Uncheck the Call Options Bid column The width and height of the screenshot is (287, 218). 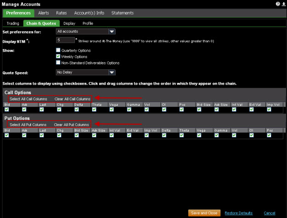[x=7, y=109]
